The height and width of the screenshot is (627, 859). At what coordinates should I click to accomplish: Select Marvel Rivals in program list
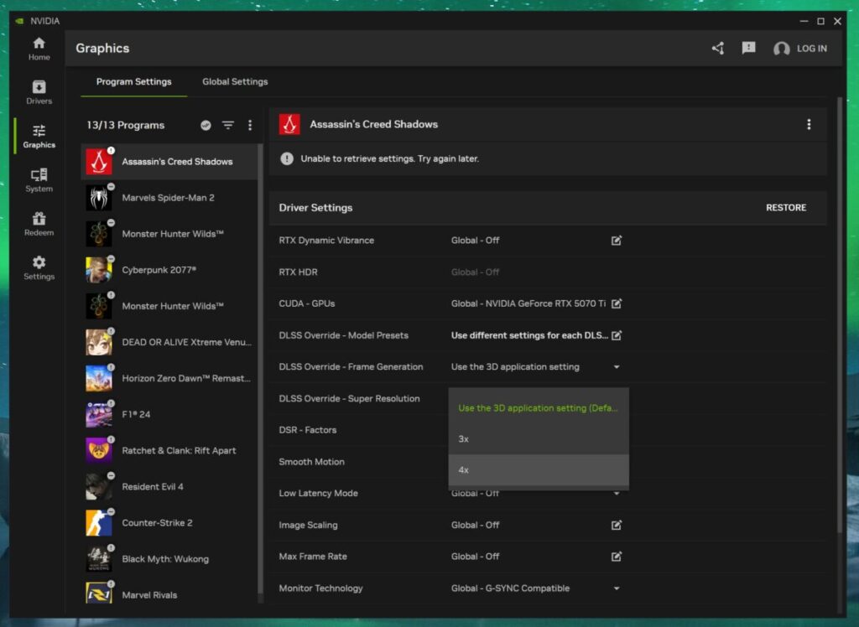point(169,595)
